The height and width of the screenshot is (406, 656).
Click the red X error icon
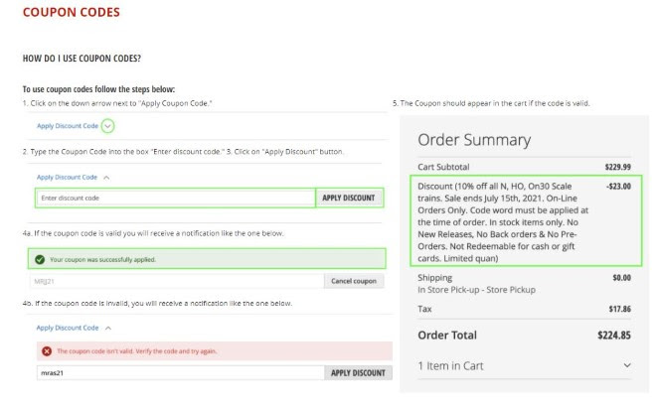coord(47,351)
